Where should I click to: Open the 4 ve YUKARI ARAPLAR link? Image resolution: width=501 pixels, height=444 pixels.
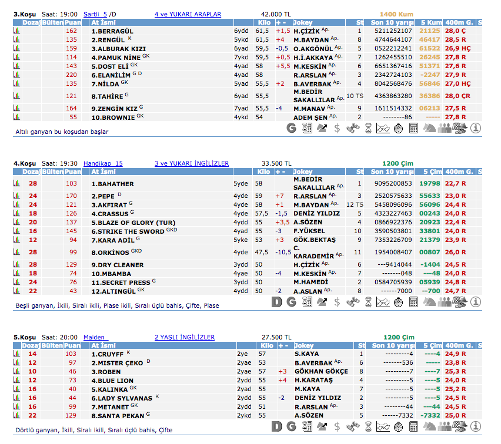point(188,14)
